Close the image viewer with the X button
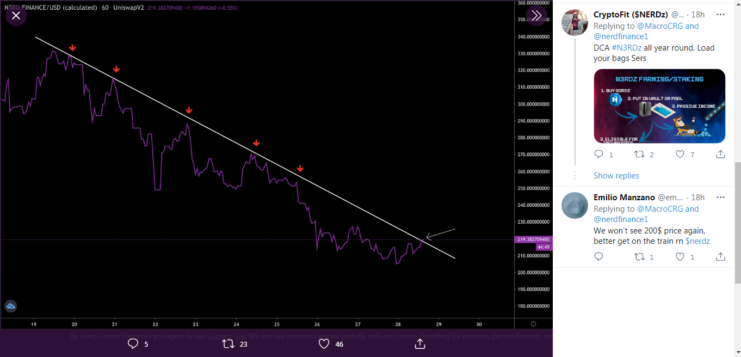Screen dimensions: 741x357 (x=16, y=15)
